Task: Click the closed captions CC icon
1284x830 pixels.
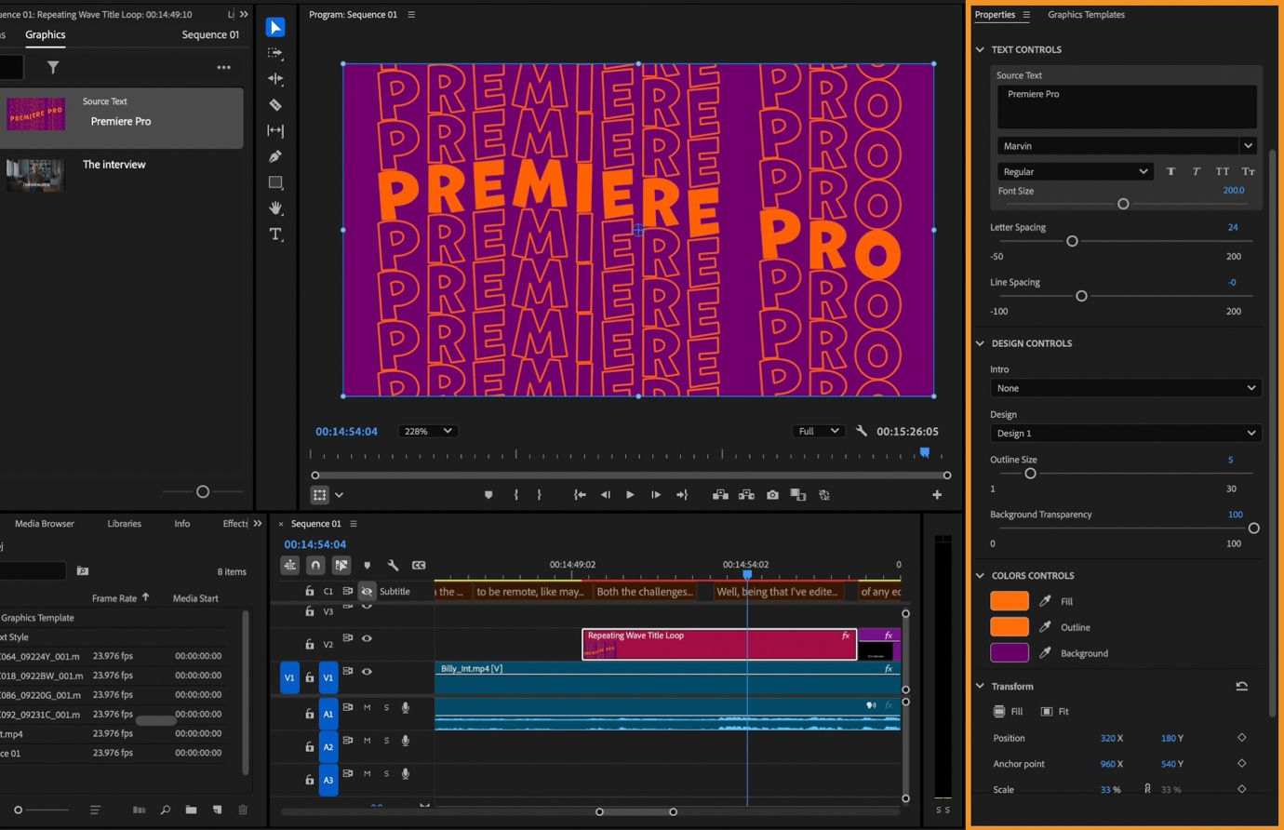Action: tap(419, 565)
